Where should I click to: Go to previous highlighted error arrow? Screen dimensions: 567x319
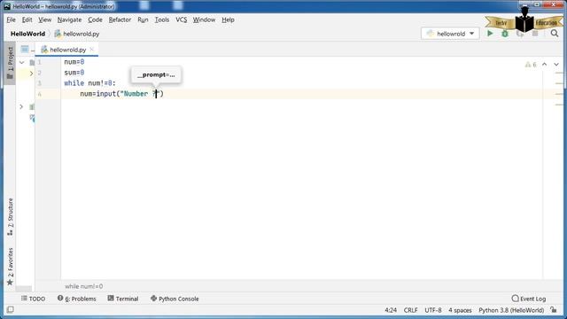tap(544, 65)
